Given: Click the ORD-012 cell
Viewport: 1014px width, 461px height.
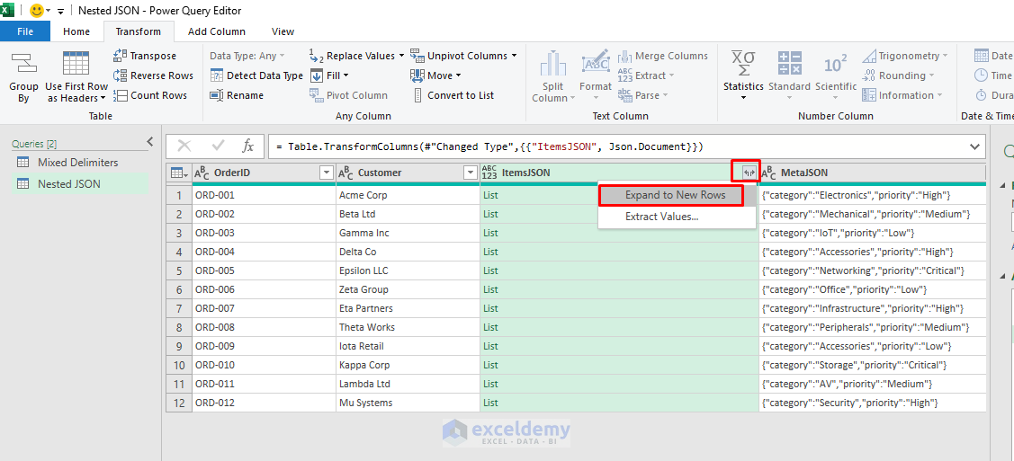Looking at the screenshot, I should (264, 403).
